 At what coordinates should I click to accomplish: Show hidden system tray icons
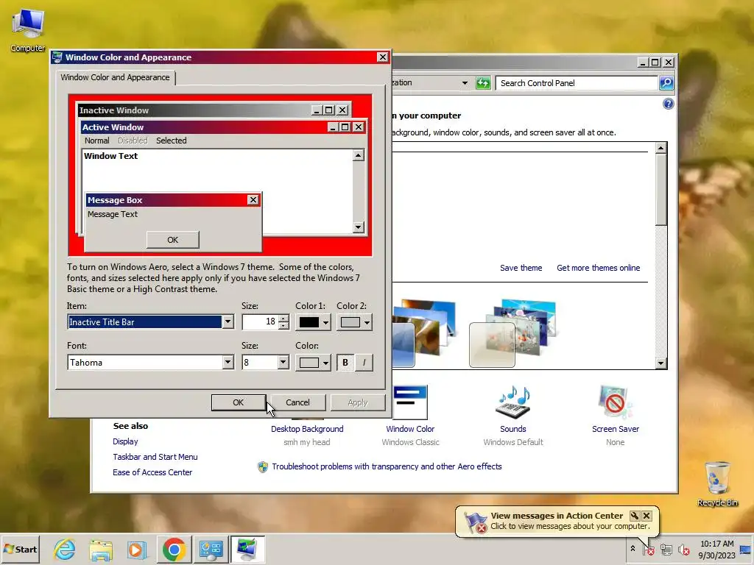click(633, 549)
